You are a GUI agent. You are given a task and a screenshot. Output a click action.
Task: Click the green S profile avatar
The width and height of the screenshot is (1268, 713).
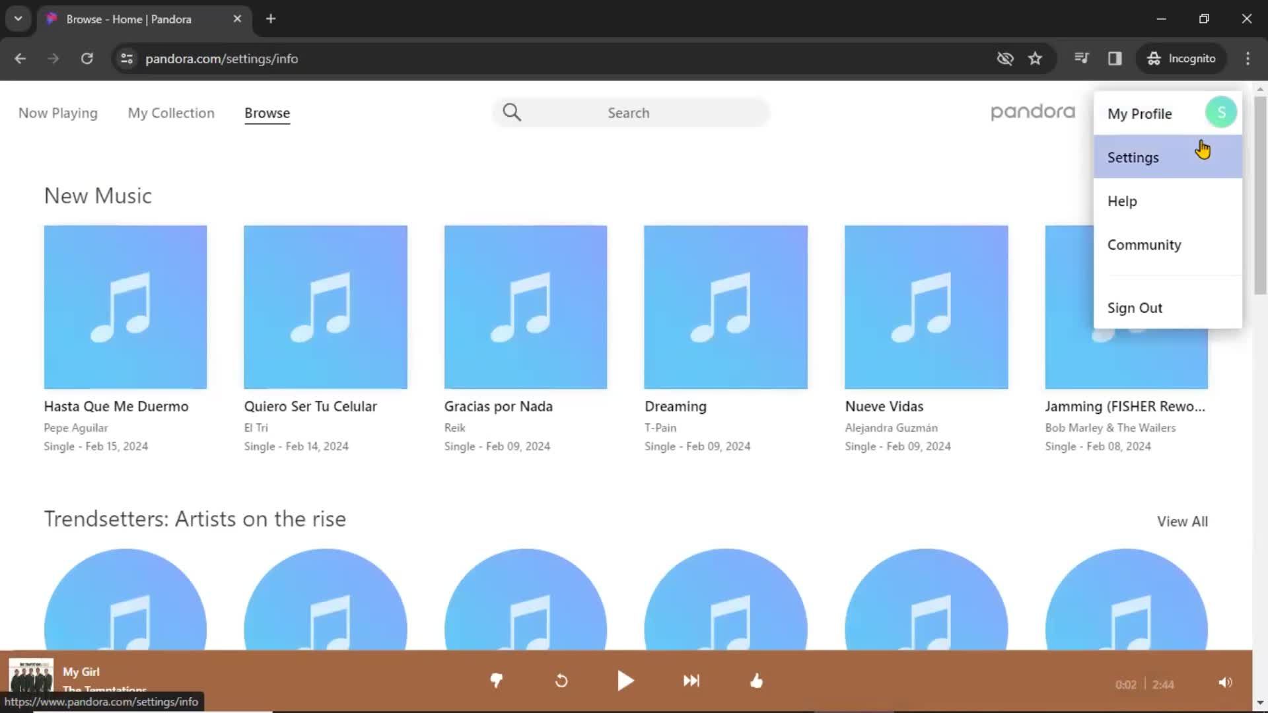(x=1220, y=112)
